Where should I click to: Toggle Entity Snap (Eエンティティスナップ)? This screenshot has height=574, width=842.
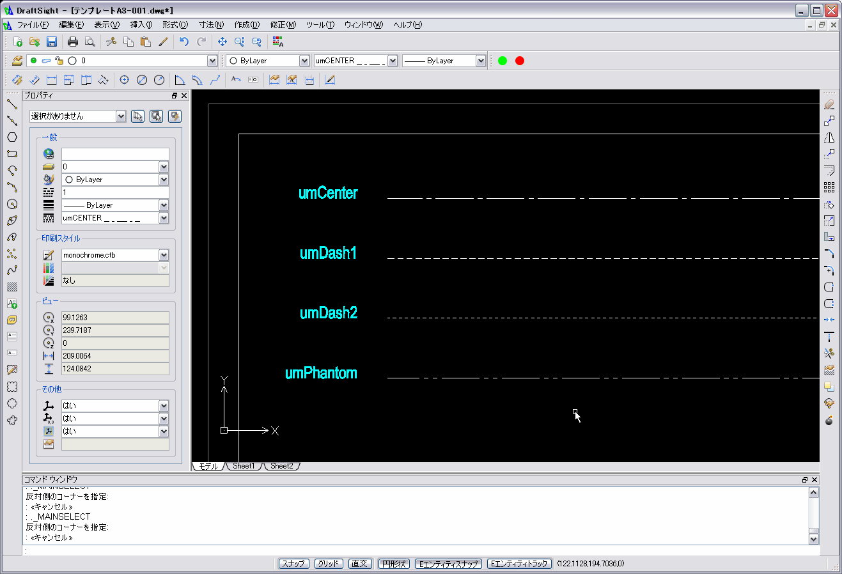449,564
